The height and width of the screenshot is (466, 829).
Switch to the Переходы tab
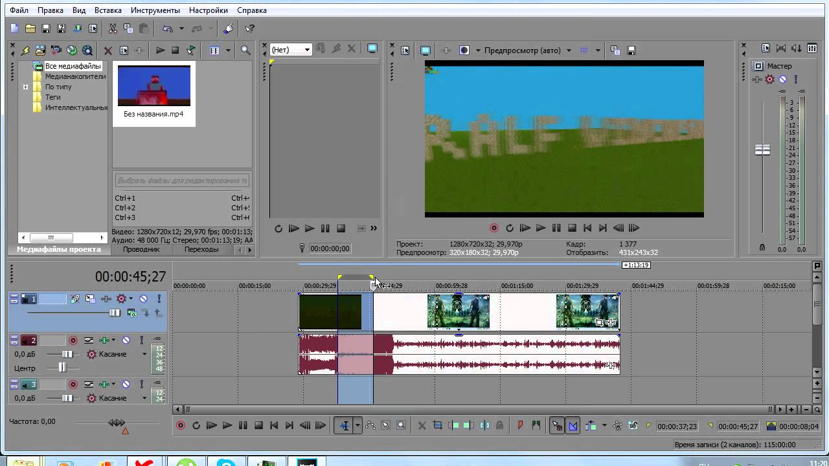201,249
